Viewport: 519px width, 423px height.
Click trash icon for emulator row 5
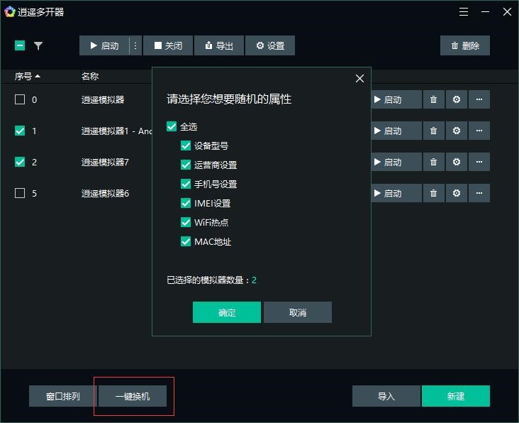pyautogui.click(x=433, y=193)
